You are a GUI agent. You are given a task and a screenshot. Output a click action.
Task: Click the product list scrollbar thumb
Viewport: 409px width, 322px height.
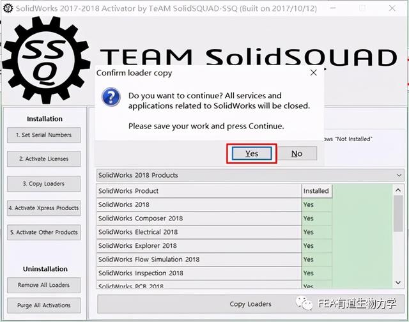[x=398, y=213]
